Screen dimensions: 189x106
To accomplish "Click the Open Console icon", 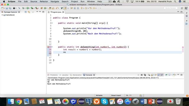I will pos(174,75).
